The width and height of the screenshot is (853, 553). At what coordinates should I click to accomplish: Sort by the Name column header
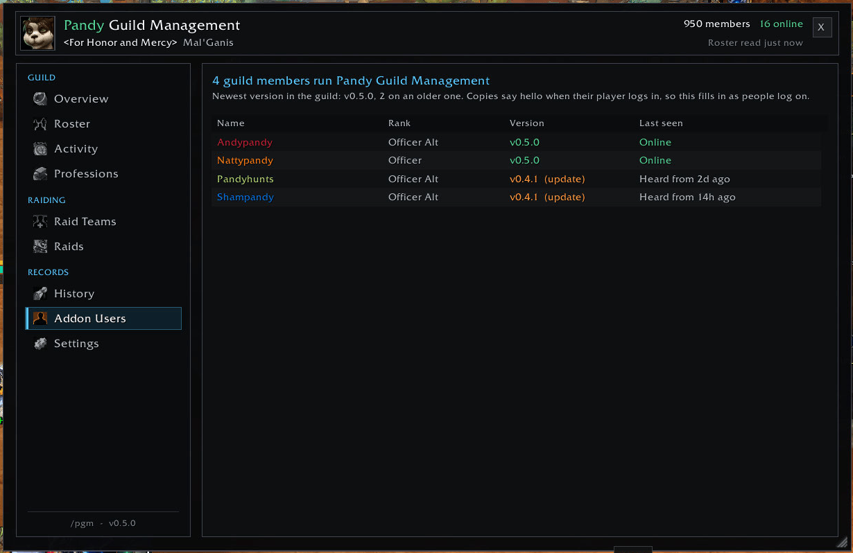[231, 123]
